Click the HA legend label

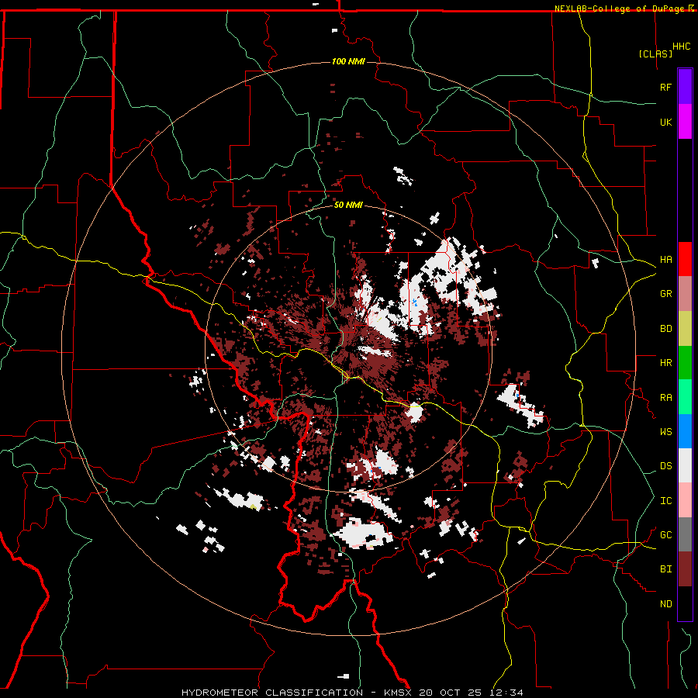click(x=665, y=259)
